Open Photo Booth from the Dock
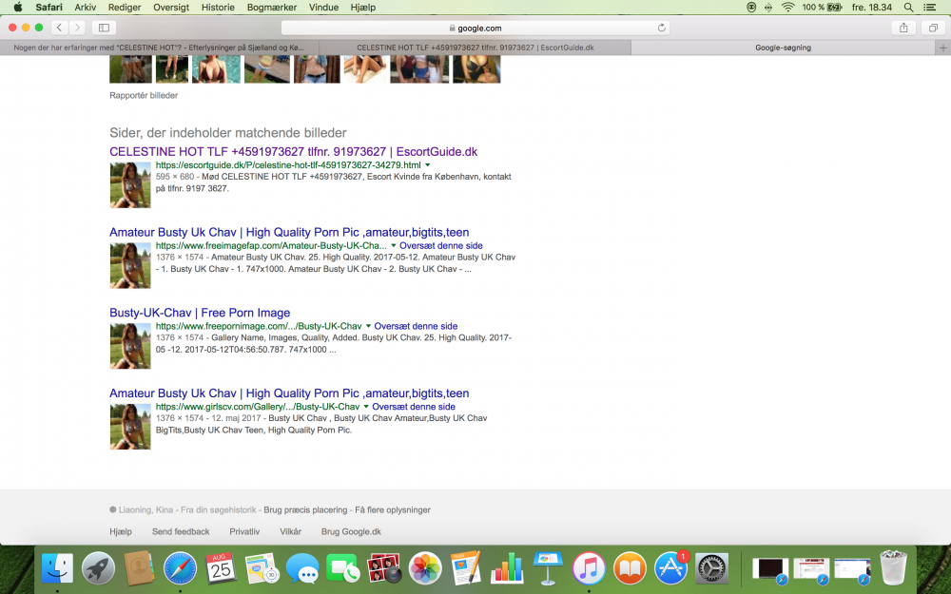The height and width of the screenshot is (594, 951). [384, 569]
